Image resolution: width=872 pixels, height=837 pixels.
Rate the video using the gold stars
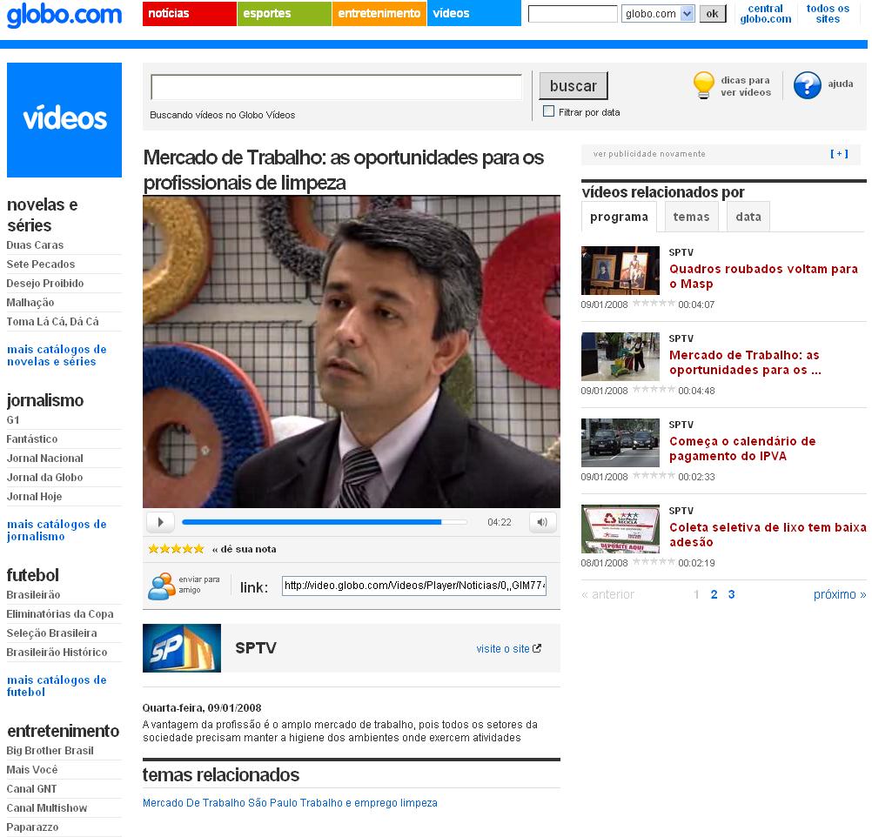pos(176,549)
